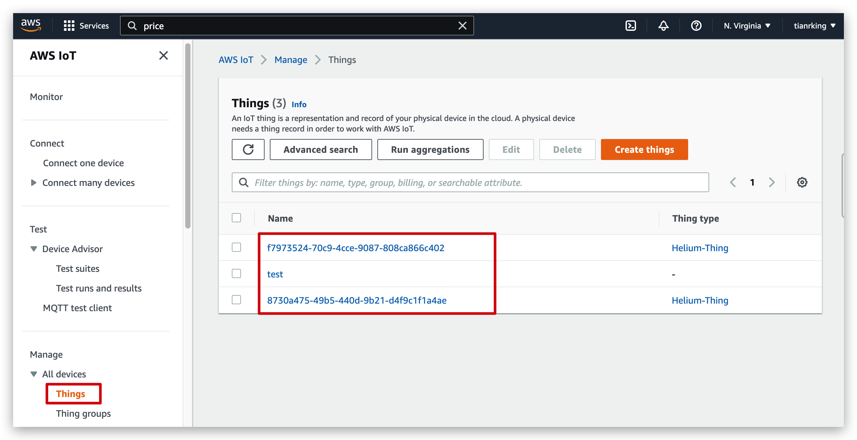Go to Manage breadcrumb
This screenshot has width=857, height=440.
pos(290,60)
